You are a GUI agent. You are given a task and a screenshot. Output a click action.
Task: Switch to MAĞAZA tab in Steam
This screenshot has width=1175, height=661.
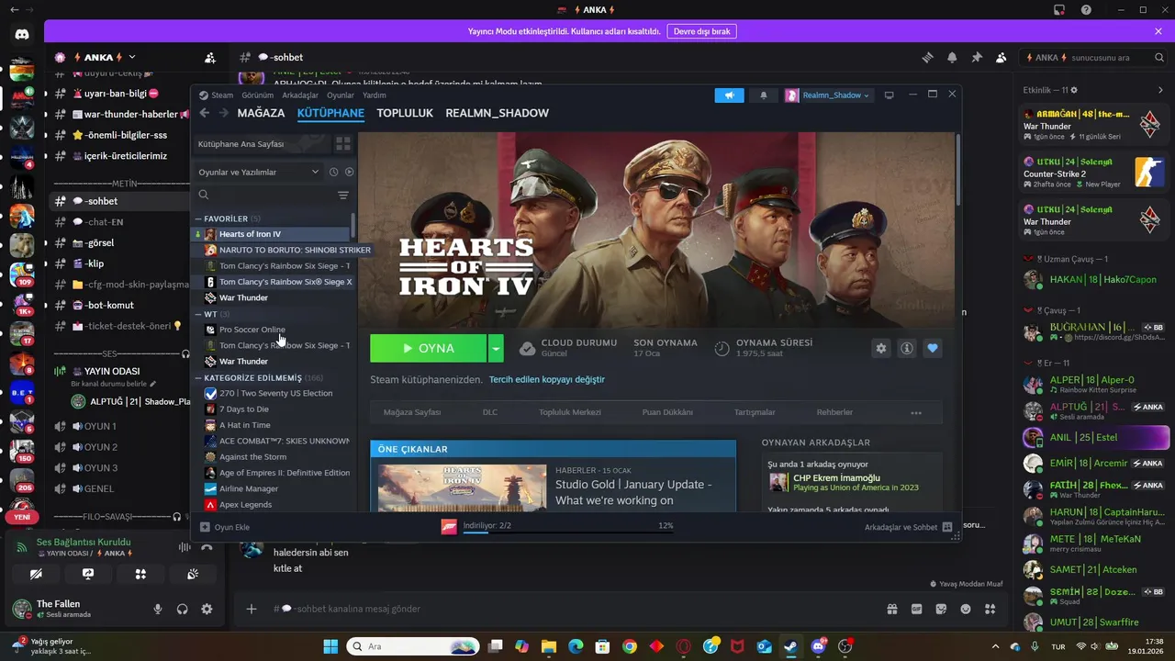(x=261, y=113)
